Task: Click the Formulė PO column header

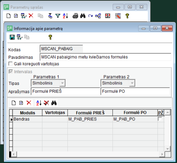Action: click(135, 113)
